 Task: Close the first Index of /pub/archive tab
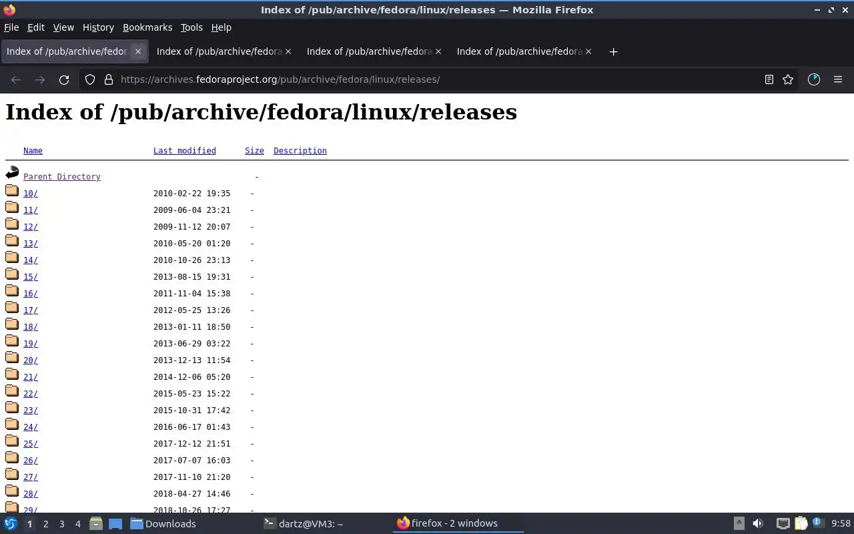coord(138,51)
